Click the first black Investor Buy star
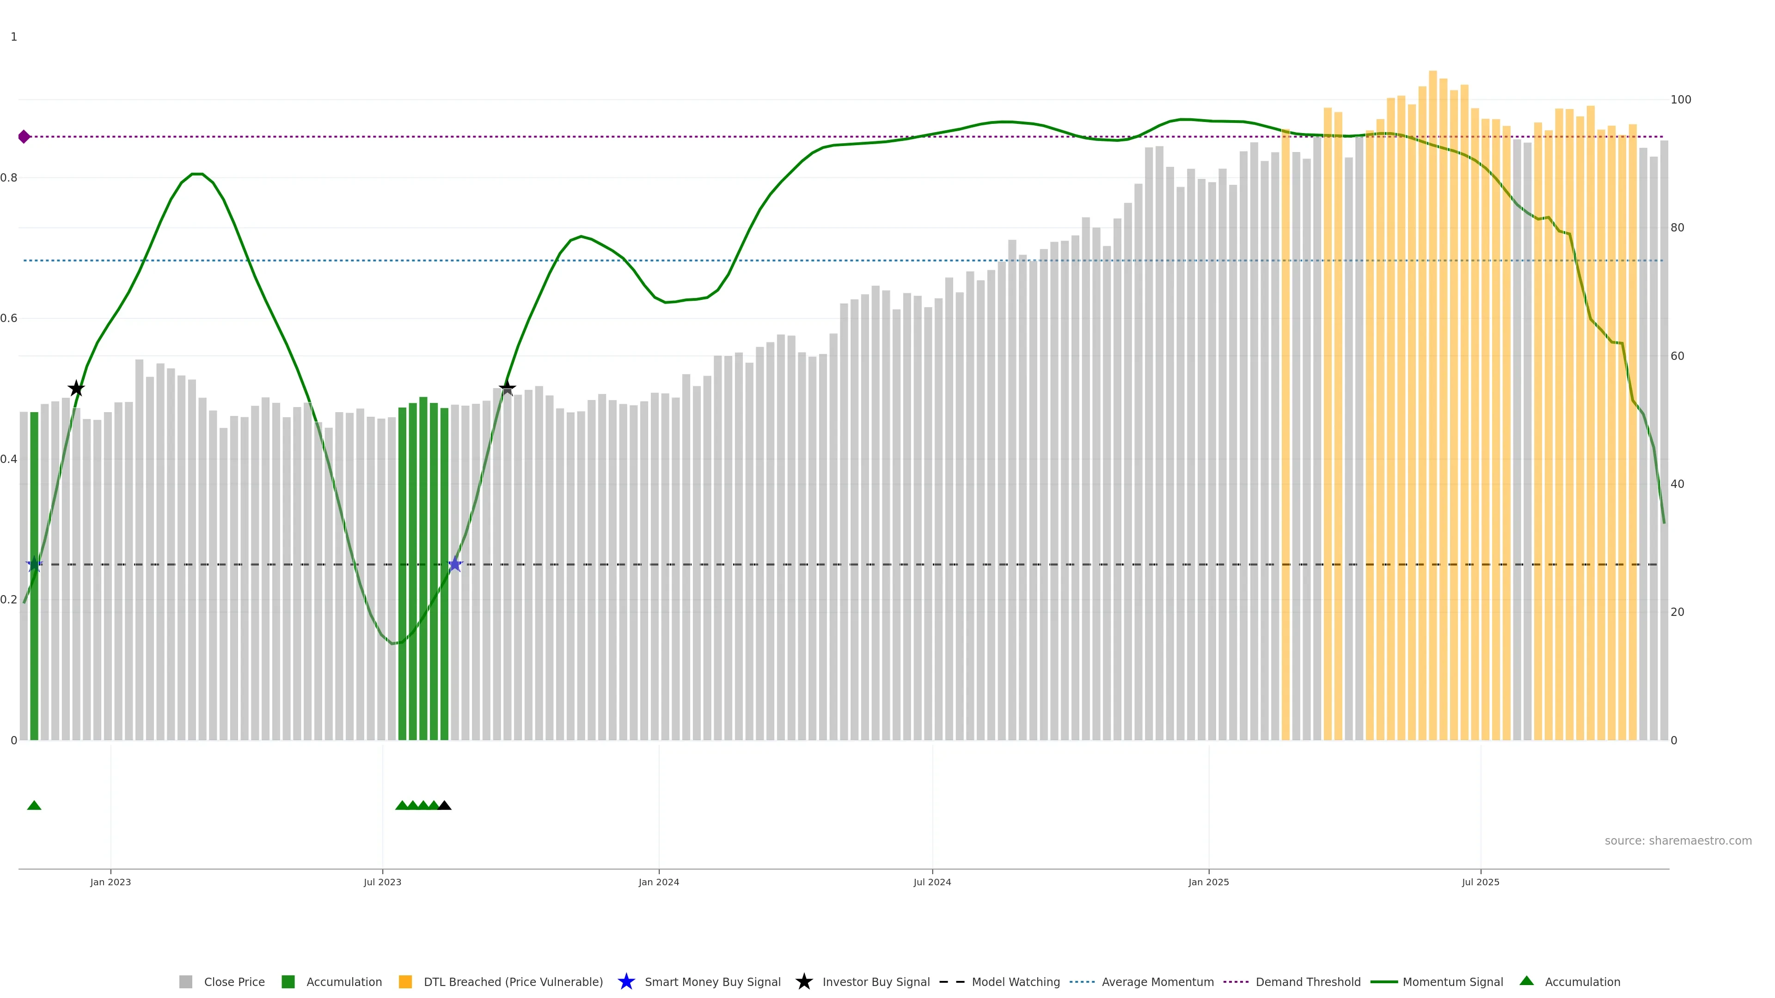The height and width of the screenshot is (998, 1775). 76,389
